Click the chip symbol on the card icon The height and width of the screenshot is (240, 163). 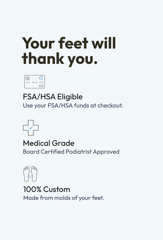click(x=28, y=78)
